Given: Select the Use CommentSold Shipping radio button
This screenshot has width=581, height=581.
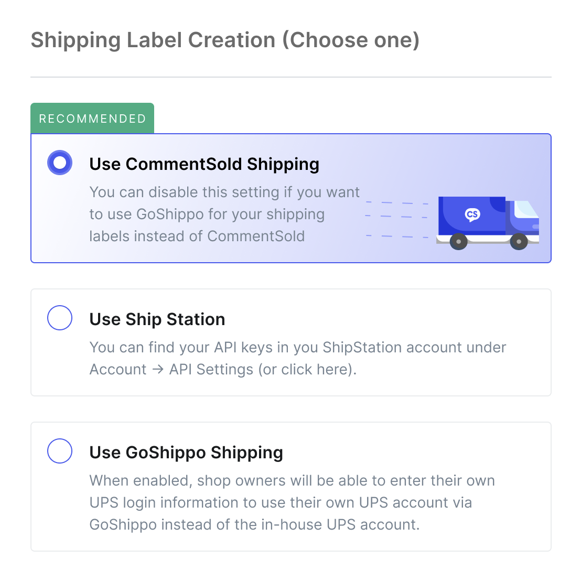Looking at the screenshot, I should coord(60,163).
